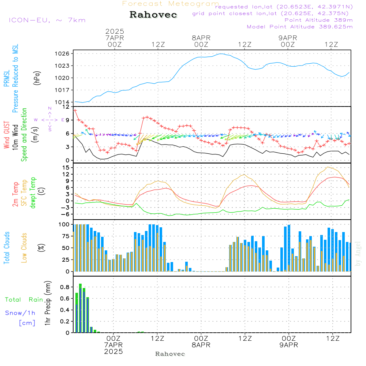The height and width of the screenshot is (366, 366).
Task: Select the "0.6" precipitation axis value
Action: pos(65,299)
